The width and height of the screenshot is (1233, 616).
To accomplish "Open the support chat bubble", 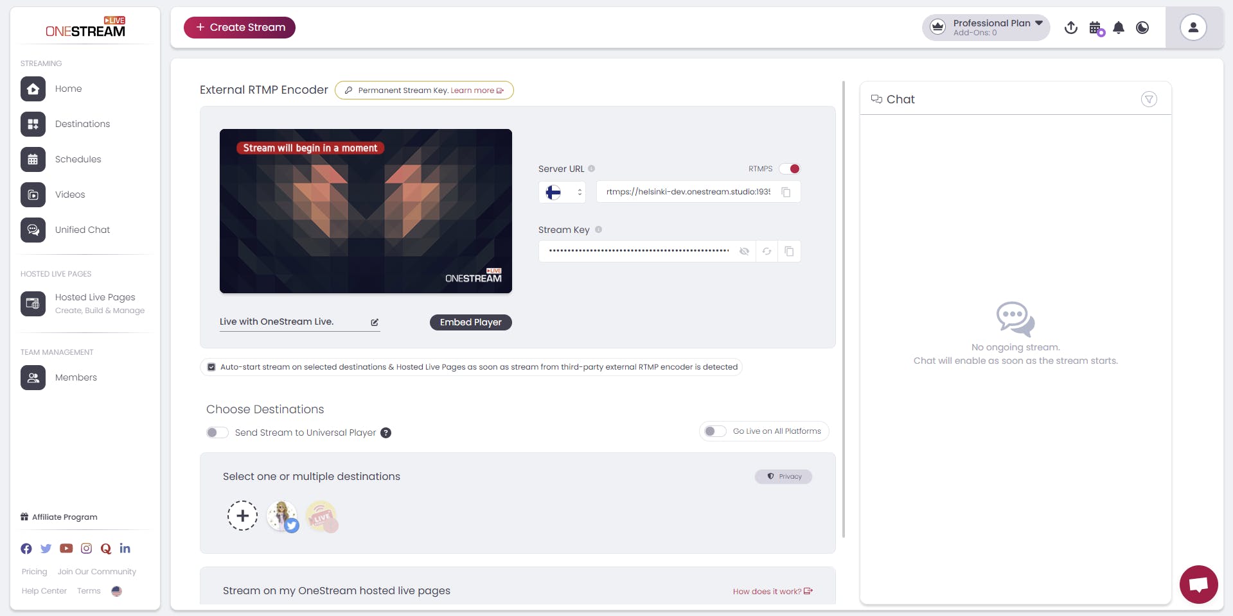I will click(x=1198, y=584).
